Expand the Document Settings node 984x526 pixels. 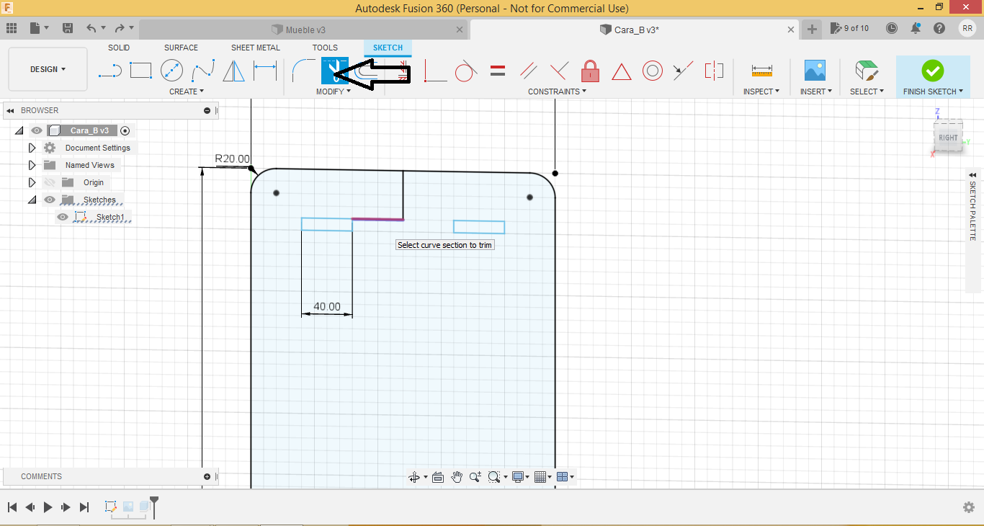(32, 148)
